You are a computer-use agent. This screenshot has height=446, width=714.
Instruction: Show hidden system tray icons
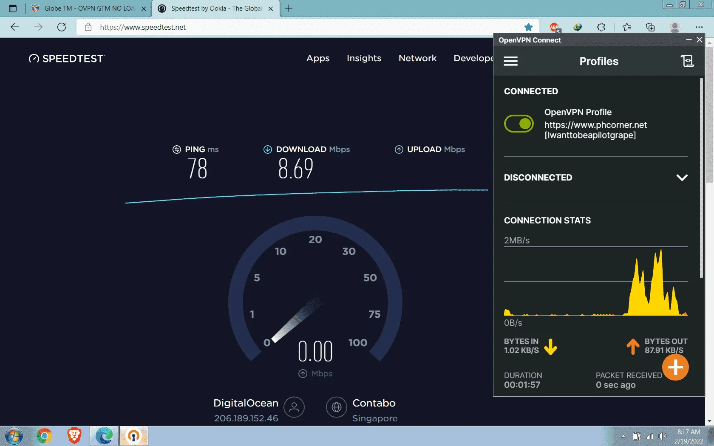(x=623, y=436)
